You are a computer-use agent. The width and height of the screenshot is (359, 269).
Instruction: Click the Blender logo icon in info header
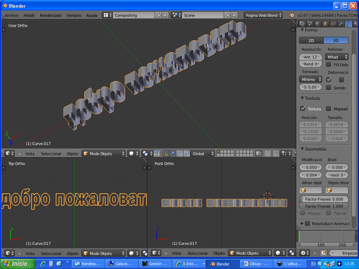point(291,15)
